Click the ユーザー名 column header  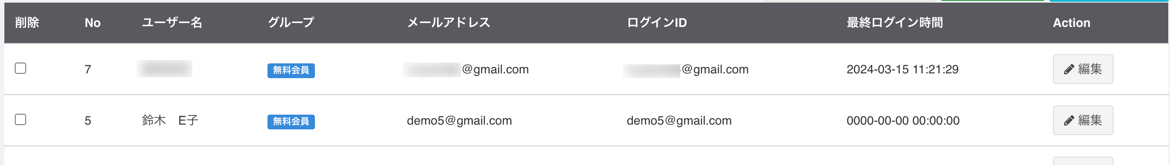[x=172, y=23]
